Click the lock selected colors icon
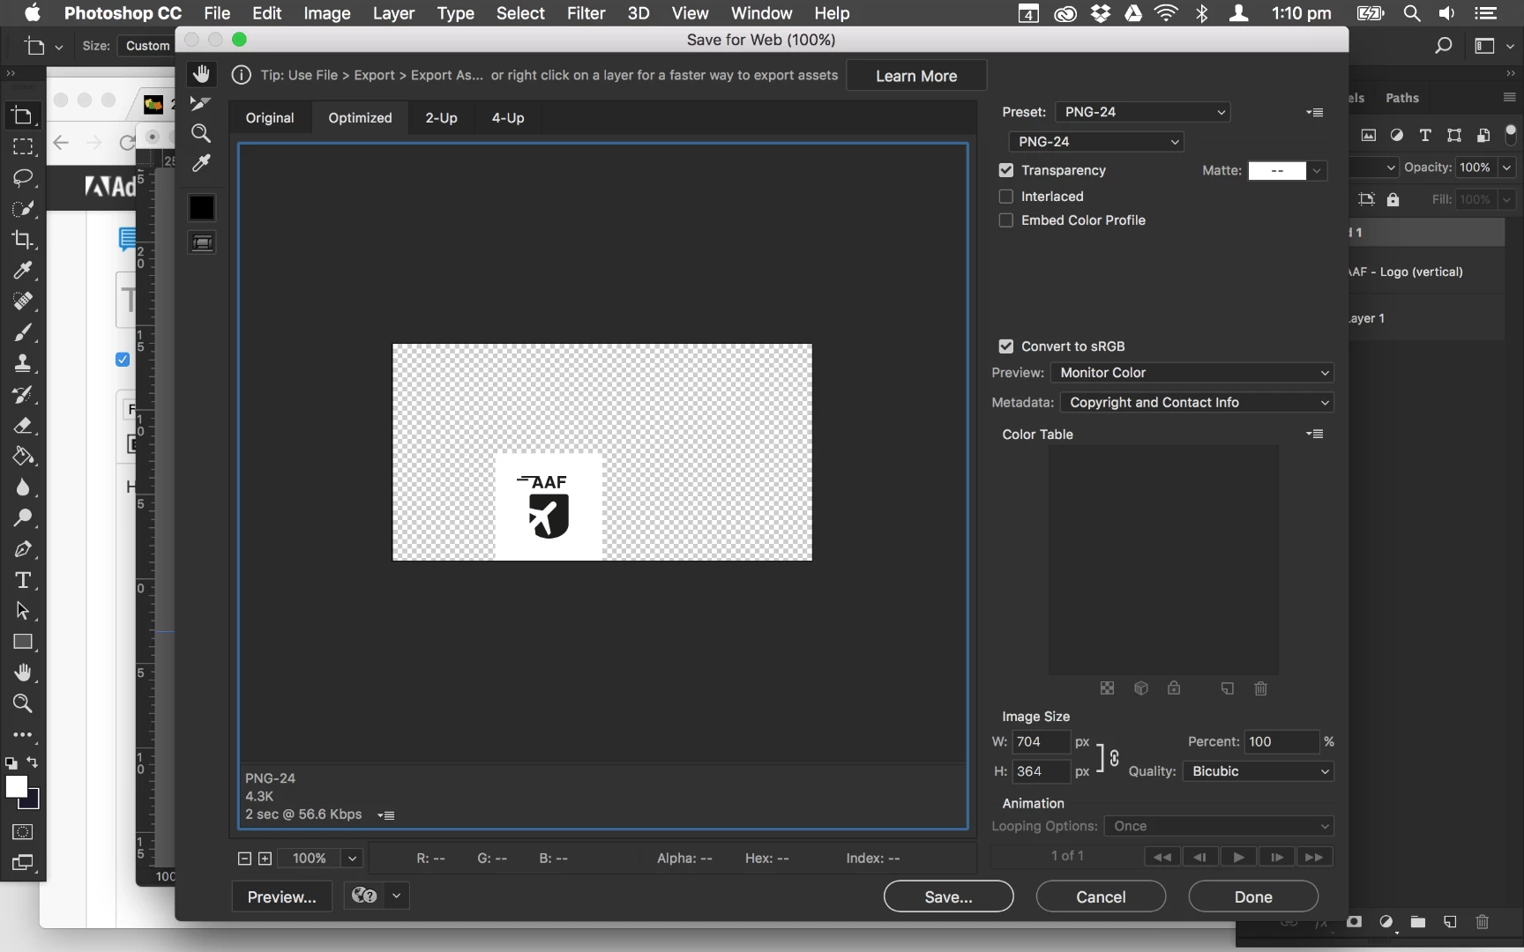Screen dimensions: 1524x952 coord(1174,688)
